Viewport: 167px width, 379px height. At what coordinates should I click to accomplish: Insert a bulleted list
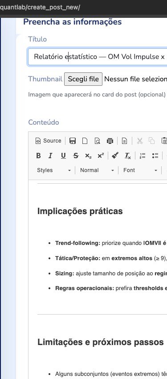[155, 156]
